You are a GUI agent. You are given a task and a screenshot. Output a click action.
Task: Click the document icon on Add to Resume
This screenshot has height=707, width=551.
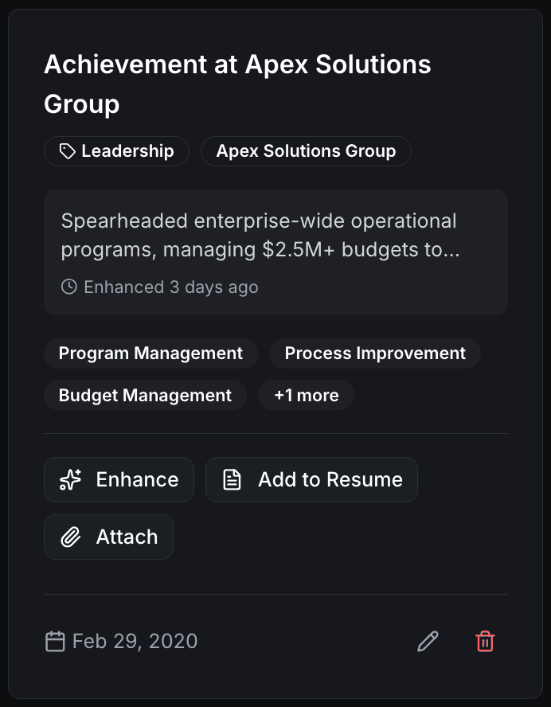232,479
